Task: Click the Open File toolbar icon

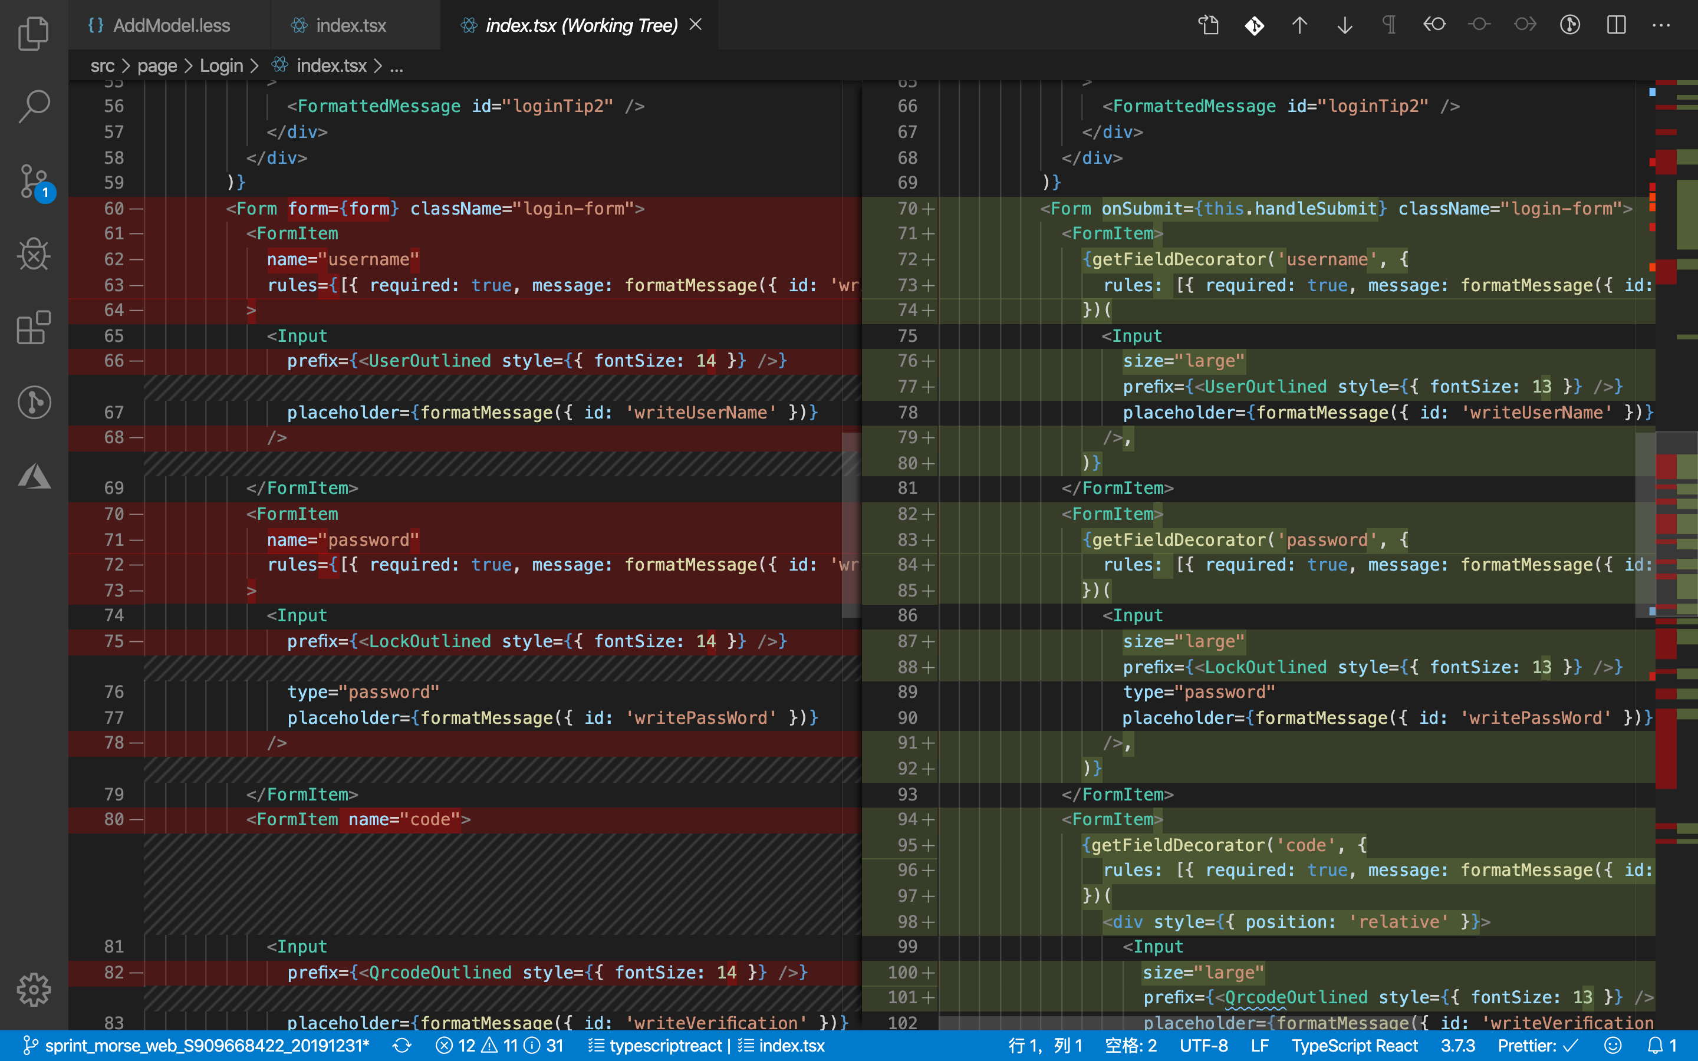Action: (x=1208, y=25)
